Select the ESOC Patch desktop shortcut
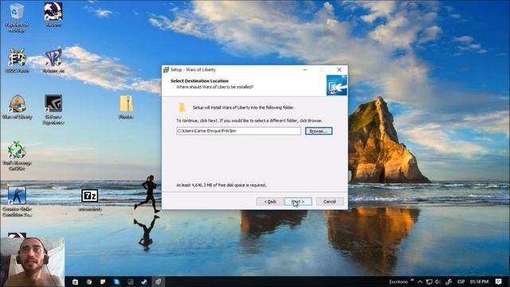This screenshot has width=510, height=287. (18, 61)
